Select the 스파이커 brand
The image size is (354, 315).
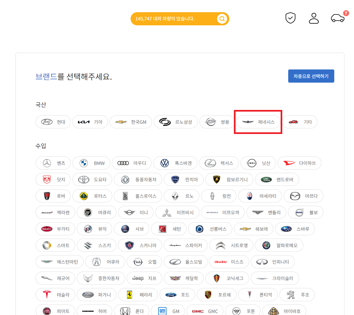(x=186, y=246)
